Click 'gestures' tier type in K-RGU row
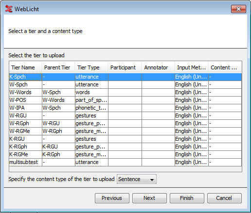The height and width of the screenshot is (213, 251). (91, 139)
